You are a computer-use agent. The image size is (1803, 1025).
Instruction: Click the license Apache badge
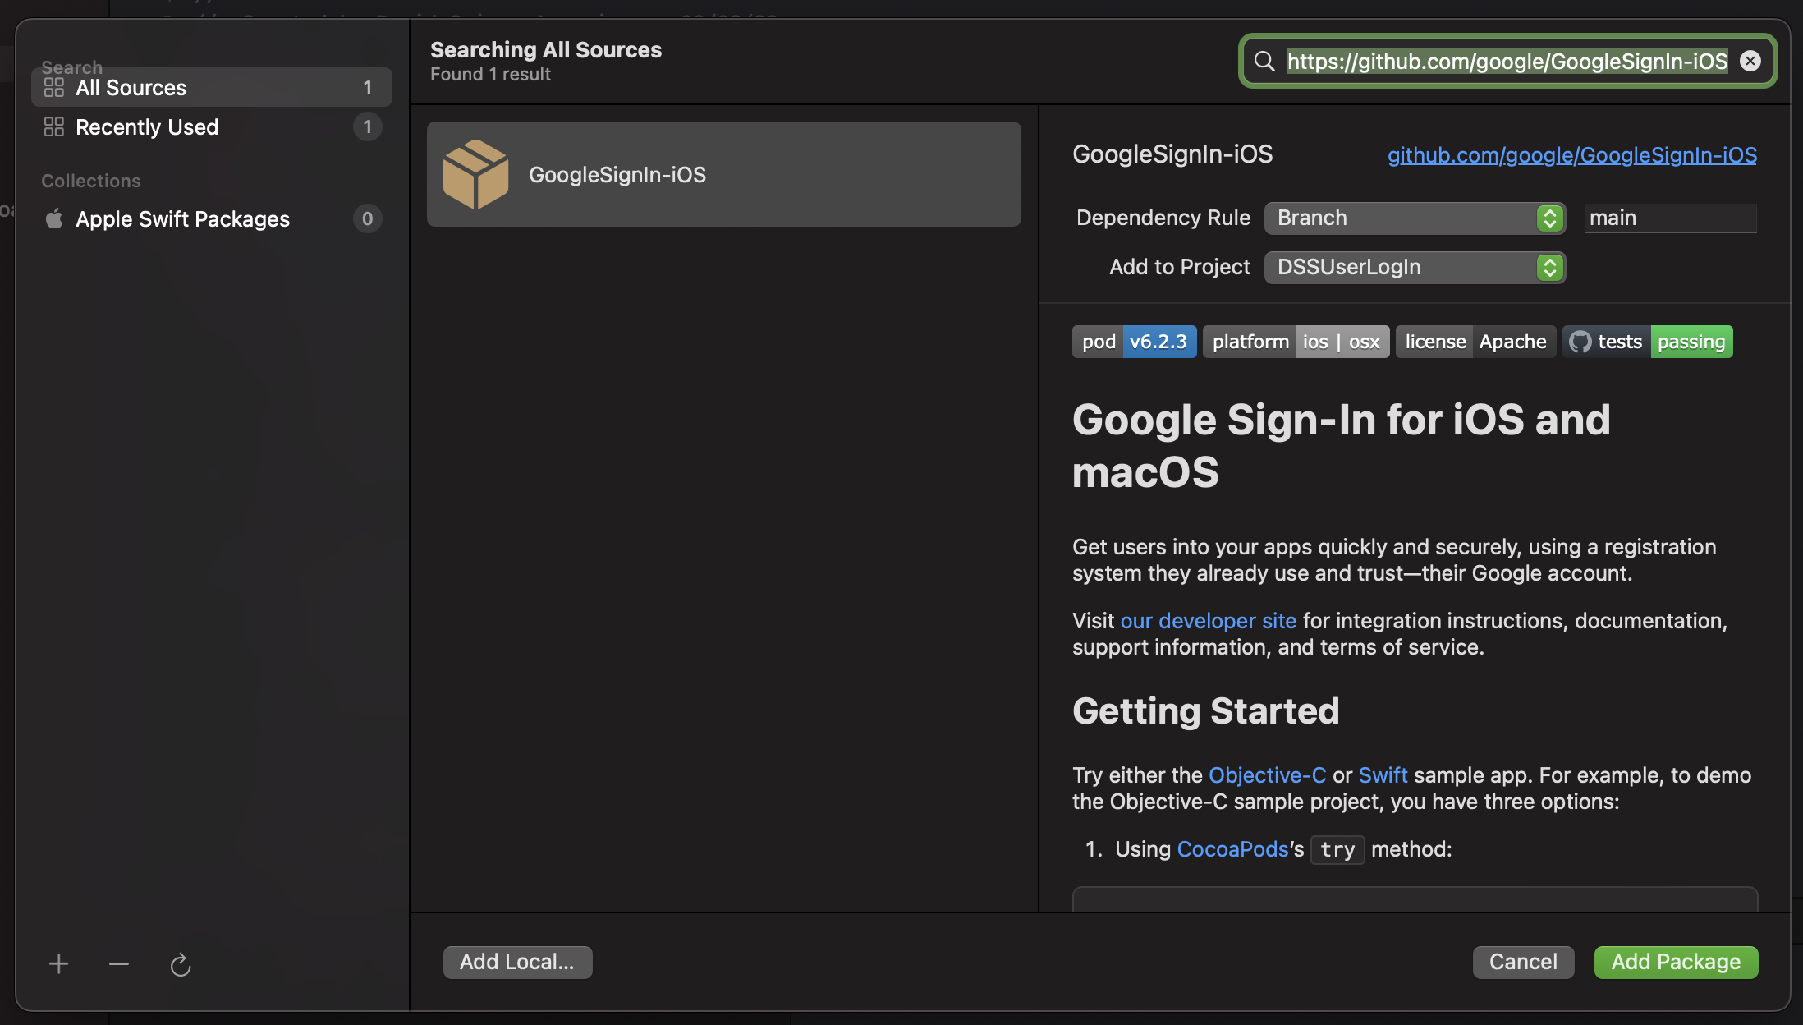(x=1475, y=342)
